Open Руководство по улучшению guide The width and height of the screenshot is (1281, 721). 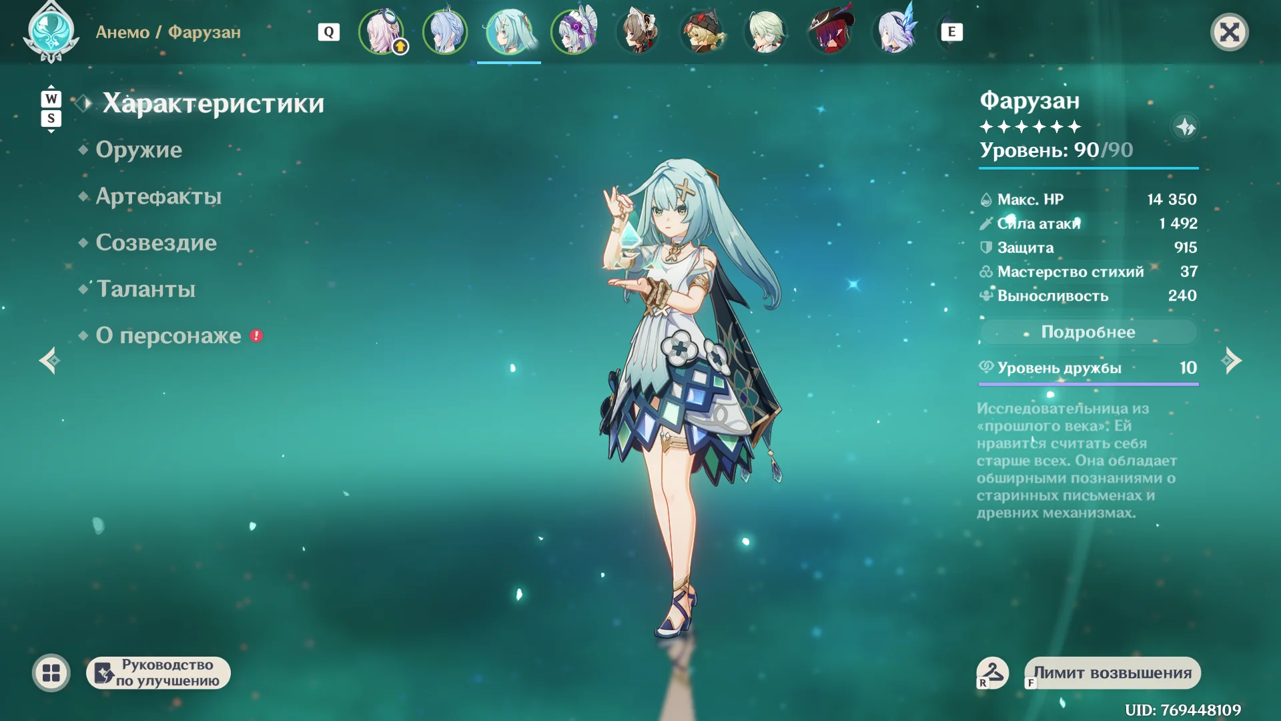click(159, 673)
